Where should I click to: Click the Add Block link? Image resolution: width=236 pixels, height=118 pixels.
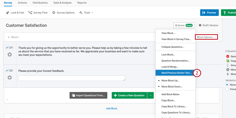point(112,109)
